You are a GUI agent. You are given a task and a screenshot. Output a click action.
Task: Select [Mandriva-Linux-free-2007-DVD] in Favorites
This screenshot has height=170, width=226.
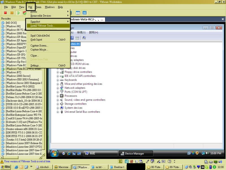[x=24, y=147]
